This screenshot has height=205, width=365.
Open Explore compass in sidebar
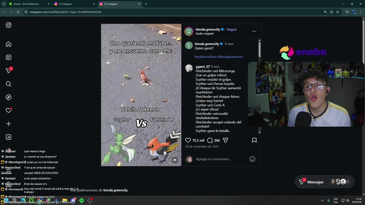tap(9, 97)
